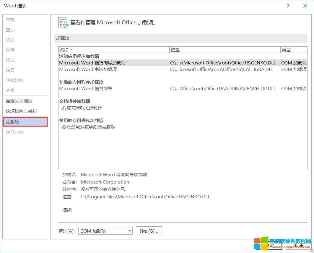Switch to the 校对 settings category
This screenshot has width=314, height=253.
(x=10, y=40)
